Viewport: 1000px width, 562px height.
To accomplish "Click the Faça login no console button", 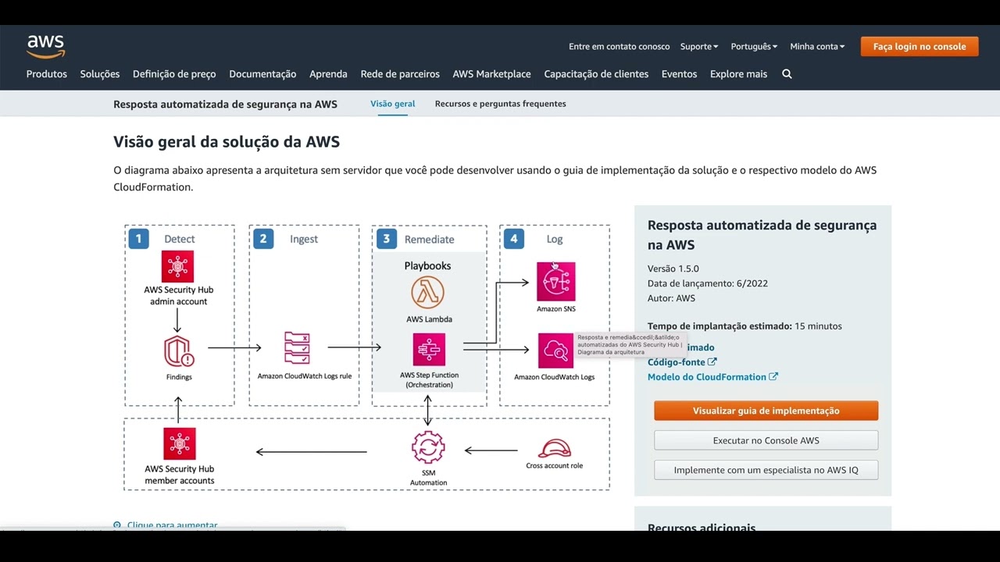I will click(920, 47).
